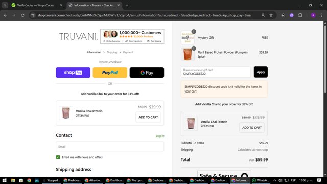The width and height of the screenshot is (327, 184).
Task: Click the browser forward arrow
Action: (x=14, y=15)
